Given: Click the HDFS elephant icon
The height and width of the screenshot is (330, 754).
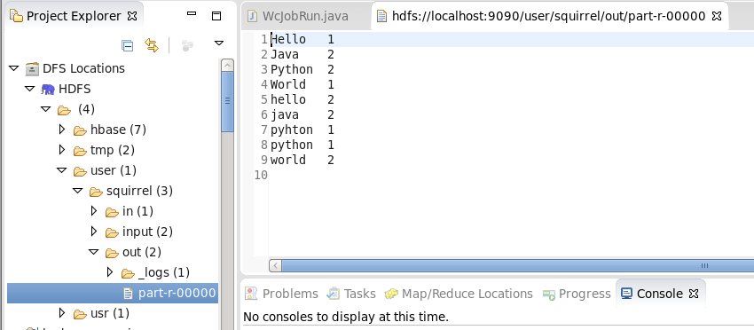Looking at the screenshot, I should click(48, 89).
